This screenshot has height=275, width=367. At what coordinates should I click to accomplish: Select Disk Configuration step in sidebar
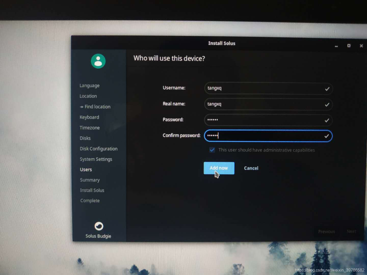99,149
